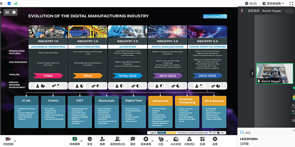Viewport: 295px width, 147px height.
Task: Pause the recording with pause button
Action: click(7, 12)
